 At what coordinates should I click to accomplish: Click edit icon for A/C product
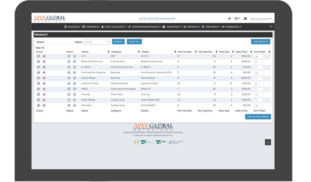(x=38, y=56)
